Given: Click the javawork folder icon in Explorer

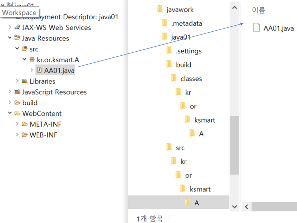Looking at the screenshot, I should [160, 9].
